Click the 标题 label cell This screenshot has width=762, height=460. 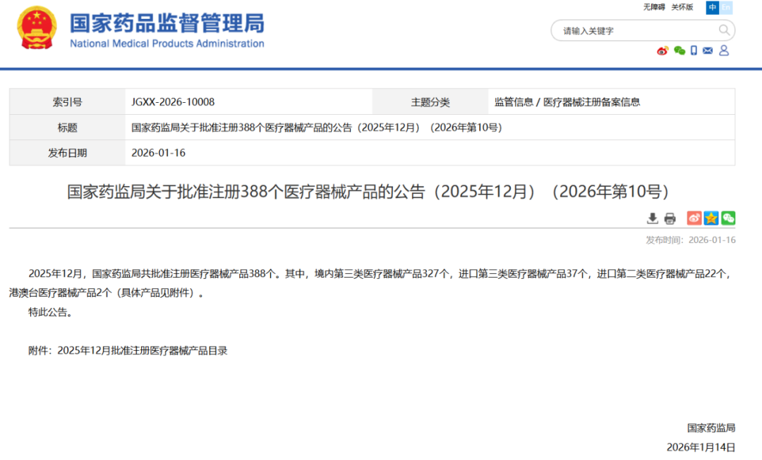(x=67, y=128)
